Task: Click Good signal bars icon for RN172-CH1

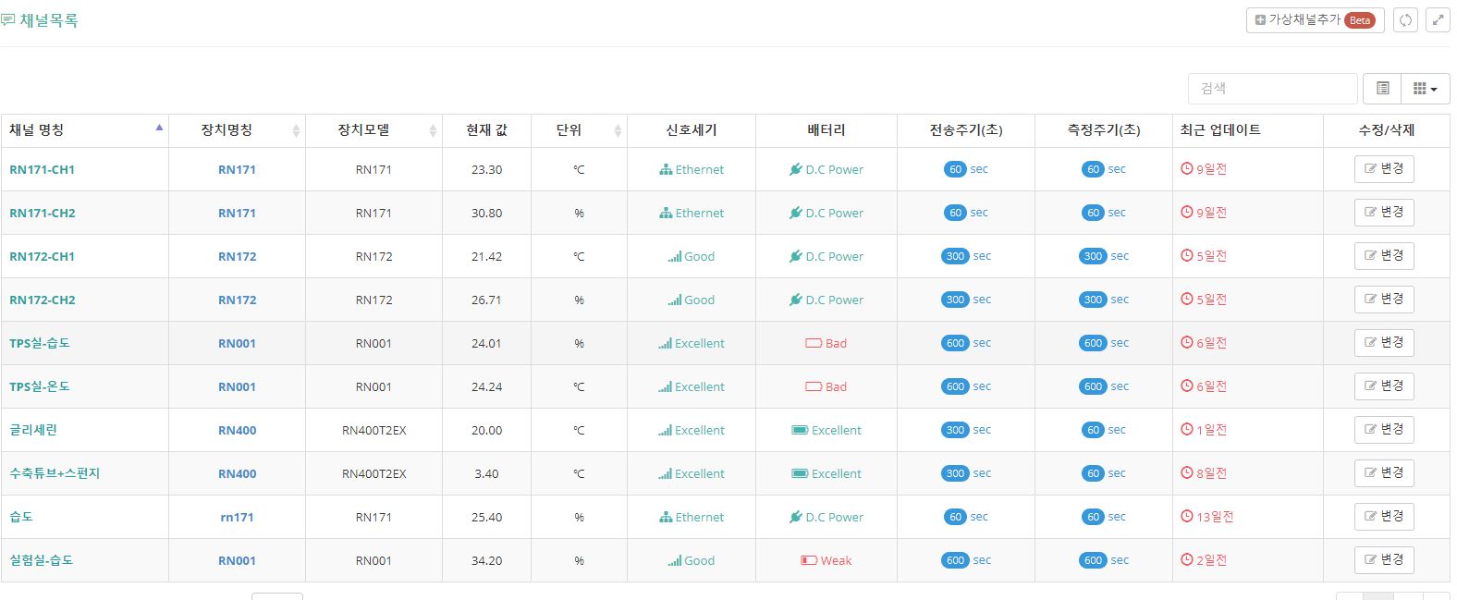Action: [x=675, y=257]
